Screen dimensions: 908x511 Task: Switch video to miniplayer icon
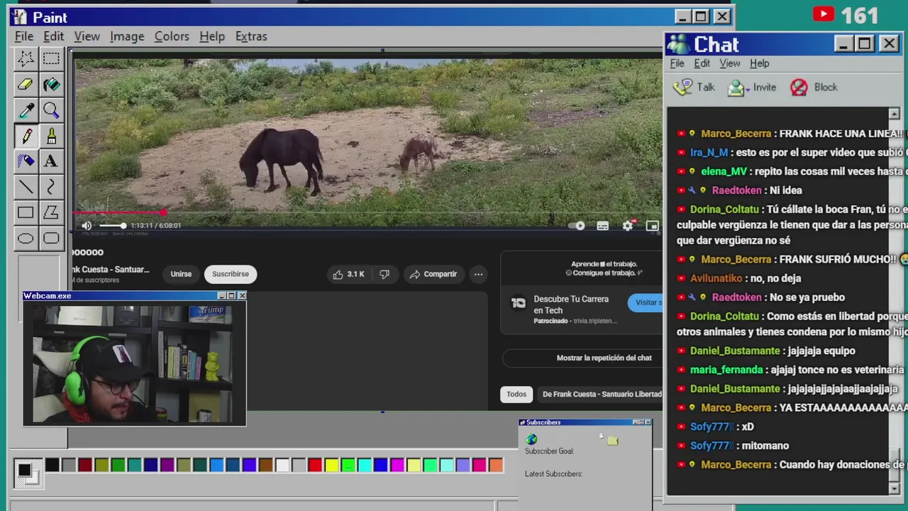652,226
